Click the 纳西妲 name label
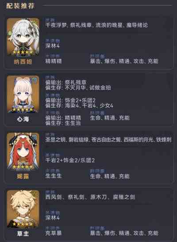Viewport: 177px width, 242px height. (x=23, y=61)
